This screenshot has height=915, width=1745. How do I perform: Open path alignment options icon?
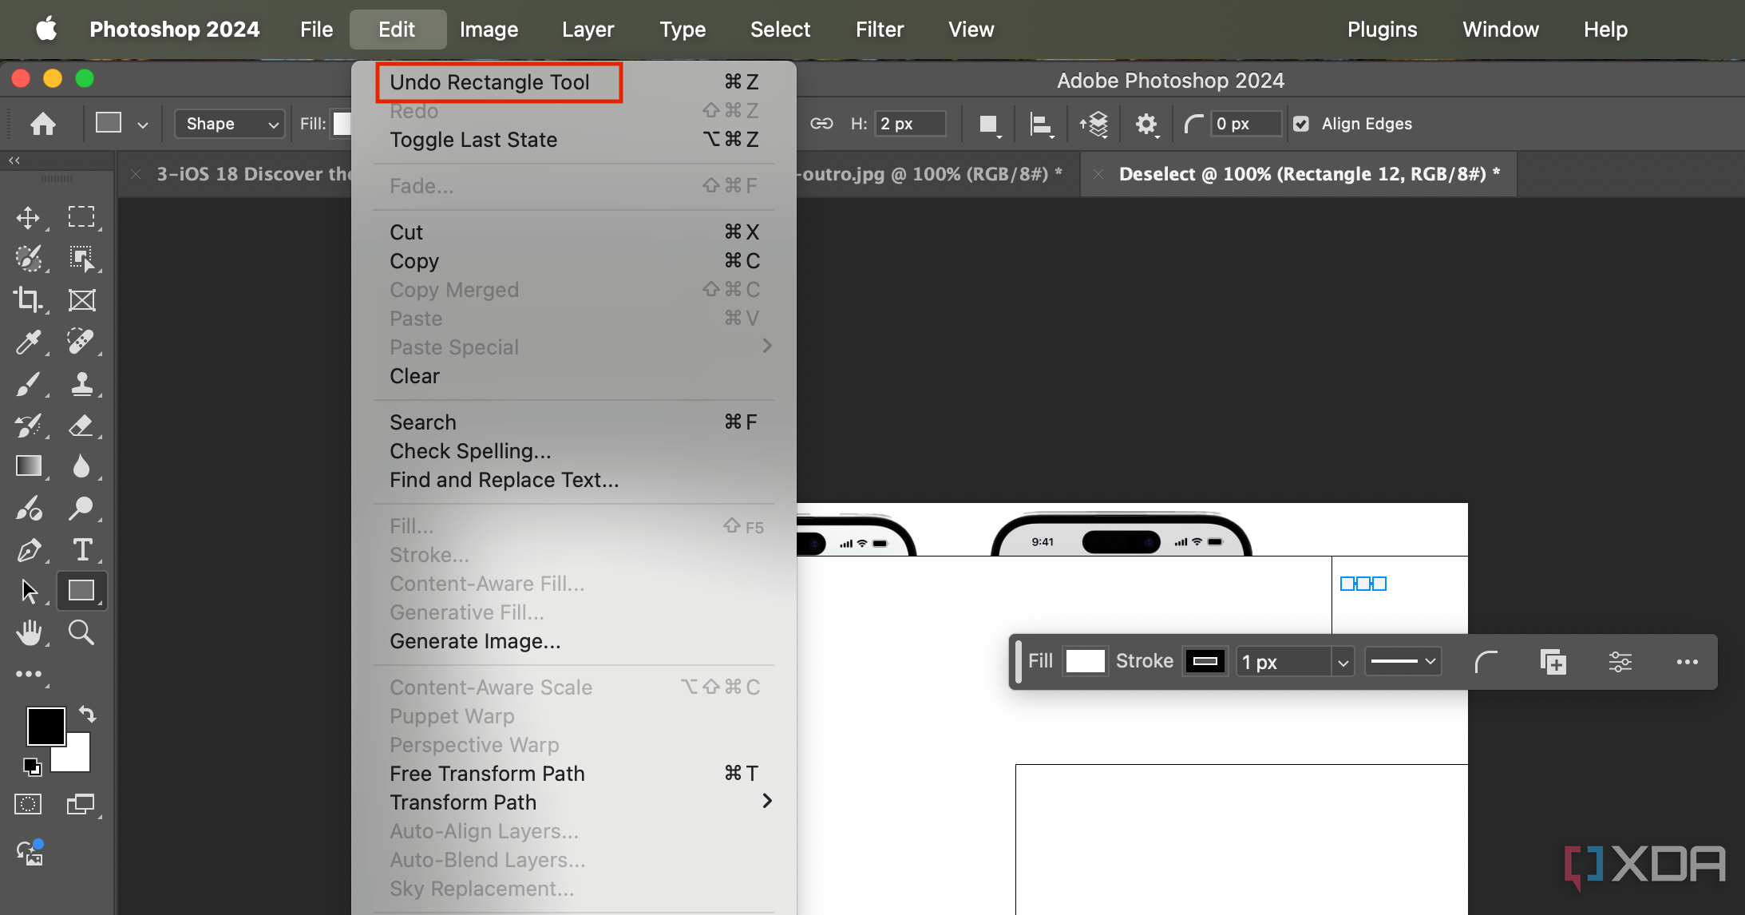pos(1041,124)
